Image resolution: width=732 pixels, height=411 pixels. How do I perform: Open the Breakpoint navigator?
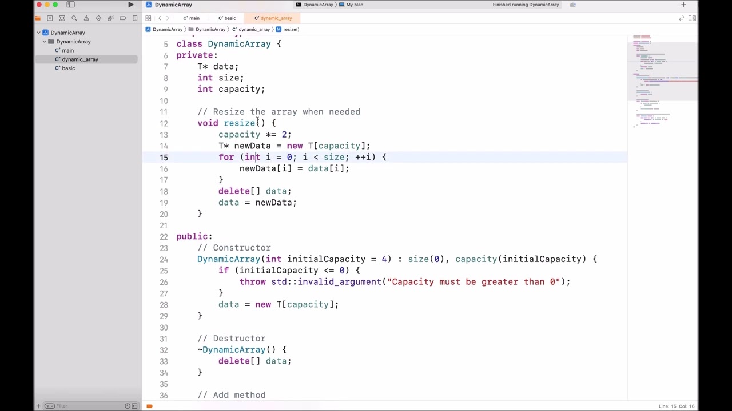(x=122, y=18)
